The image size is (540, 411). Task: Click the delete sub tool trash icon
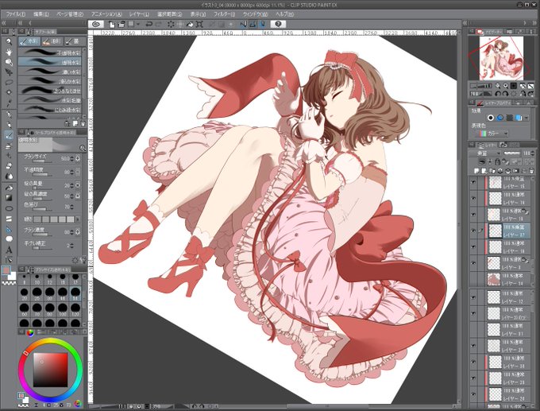[83, 123]
